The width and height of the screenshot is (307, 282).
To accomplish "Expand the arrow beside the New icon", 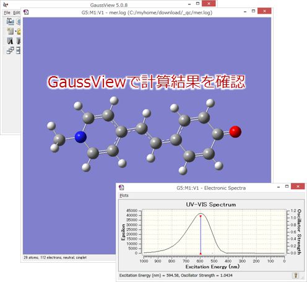I will point(15,32).
